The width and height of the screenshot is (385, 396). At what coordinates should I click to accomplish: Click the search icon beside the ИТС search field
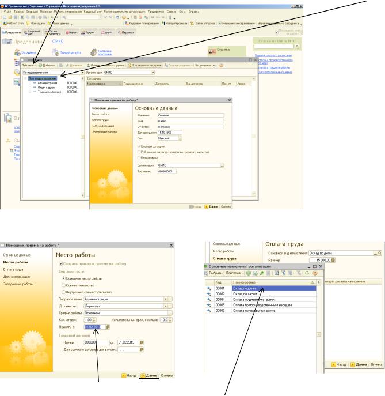297,46
